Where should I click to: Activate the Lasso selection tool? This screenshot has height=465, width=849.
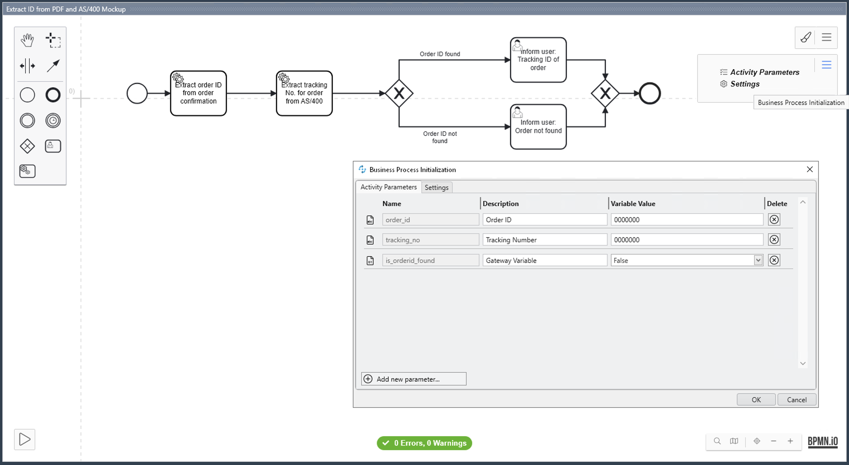pos(54,40)
